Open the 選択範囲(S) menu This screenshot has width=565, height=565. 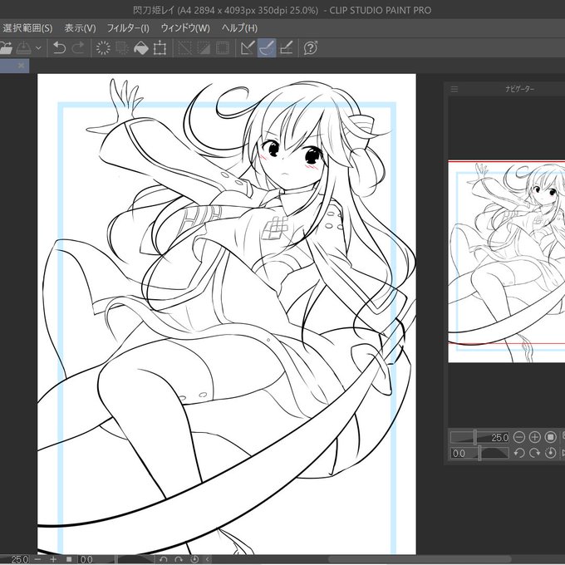pyautogui.click(x=27, y=28)
